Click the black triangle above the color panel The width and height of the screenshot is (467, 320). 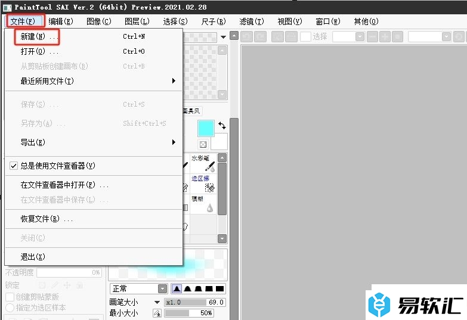(x=224, y=37)
